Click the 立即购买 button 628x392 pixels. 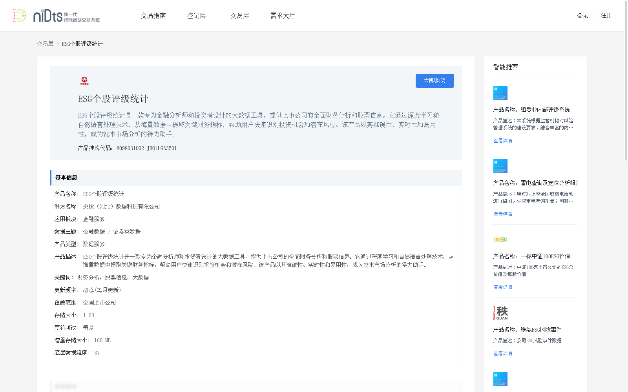point(435,81)
